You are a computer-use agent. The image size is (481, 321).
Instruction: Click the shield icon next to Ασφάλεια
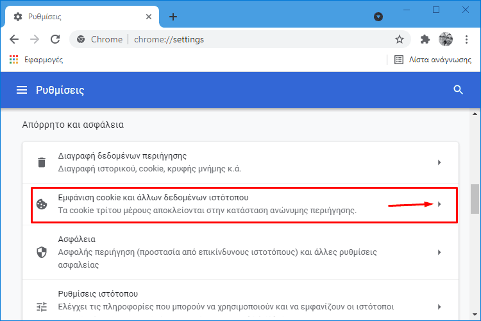tap(42, 252)
